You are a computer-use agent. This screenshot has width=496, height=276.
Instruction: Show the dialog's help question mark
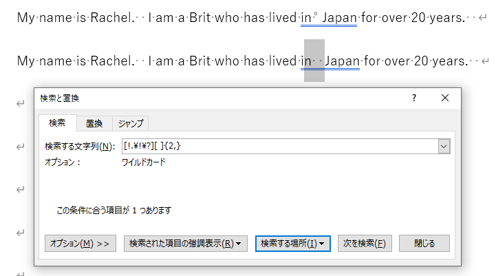(x=414, y=98)
